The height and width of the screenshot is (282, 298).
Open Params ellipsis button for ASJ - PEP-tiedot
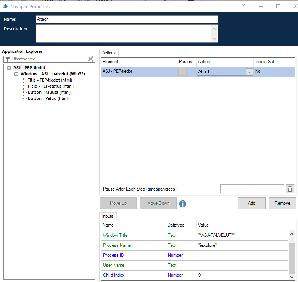pos(182,72)
